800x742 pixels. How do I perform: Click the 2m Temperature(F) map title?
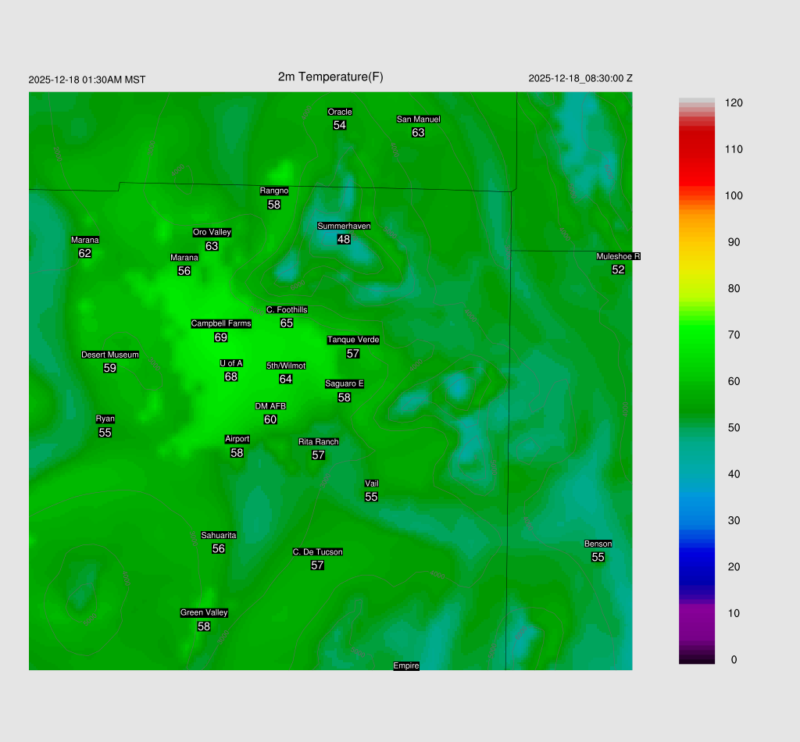[330, 77]
